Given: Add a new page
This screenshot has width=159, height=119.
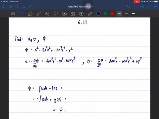Looking at the screenshot, I should tap(142, 7).
